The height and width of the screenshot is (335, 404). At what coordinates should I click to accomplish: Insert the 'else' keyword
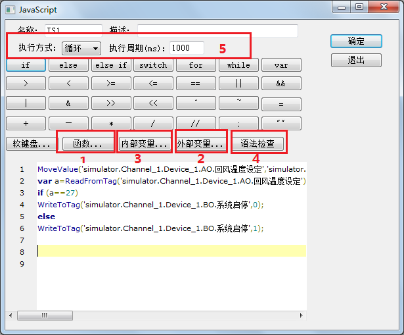pos(68,65)
